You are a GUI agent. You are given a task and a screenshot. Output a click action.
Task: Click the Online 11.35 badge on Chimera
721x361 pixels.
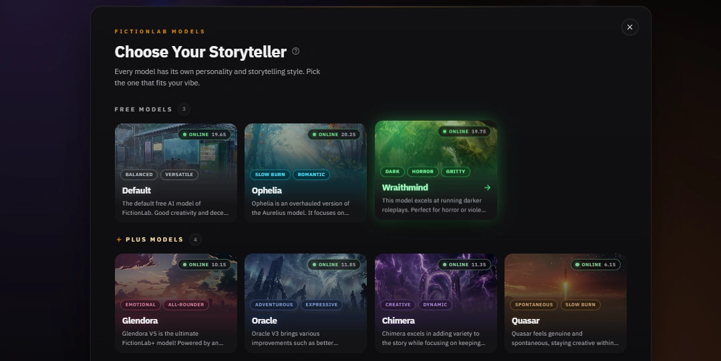tap(464, 264)
